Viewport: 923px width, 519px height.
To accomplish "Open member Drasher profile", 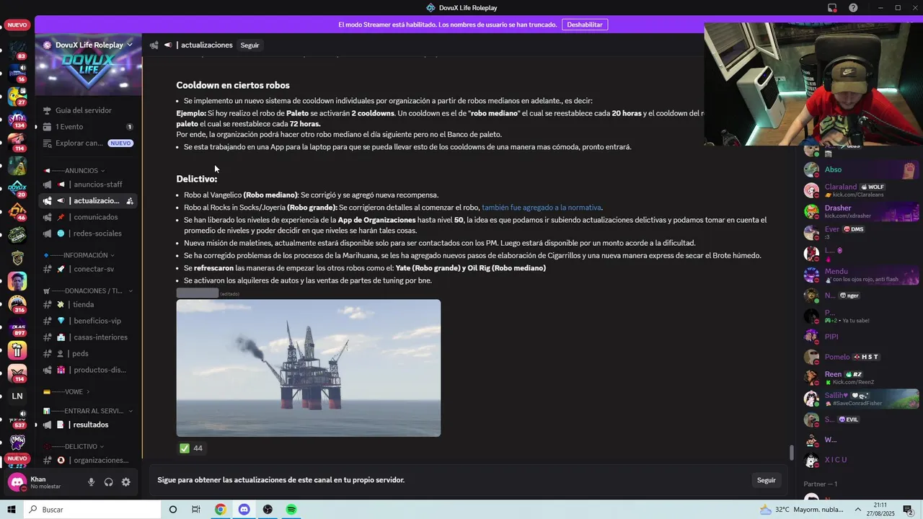I will [x=860, y=211].
